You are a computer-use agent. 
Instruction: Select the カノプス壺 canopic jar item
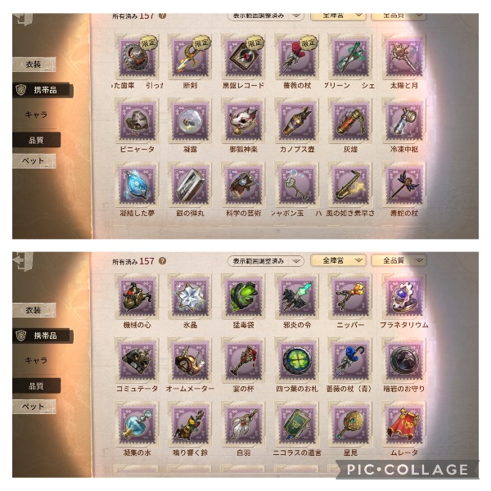(297, 121)
